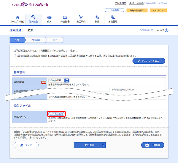
Task: Click the user name 愛銀 太郎 様
Action: tap(136, 3)
